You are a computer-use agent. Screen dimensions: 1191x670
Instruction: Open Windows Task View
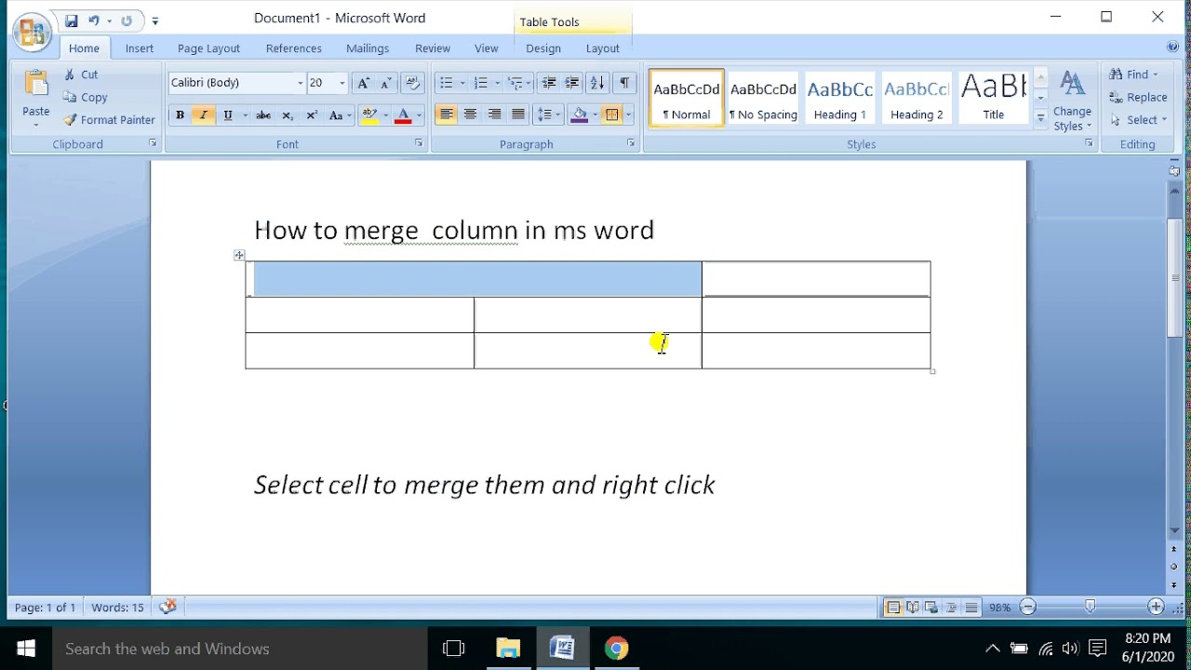(453, 649)
